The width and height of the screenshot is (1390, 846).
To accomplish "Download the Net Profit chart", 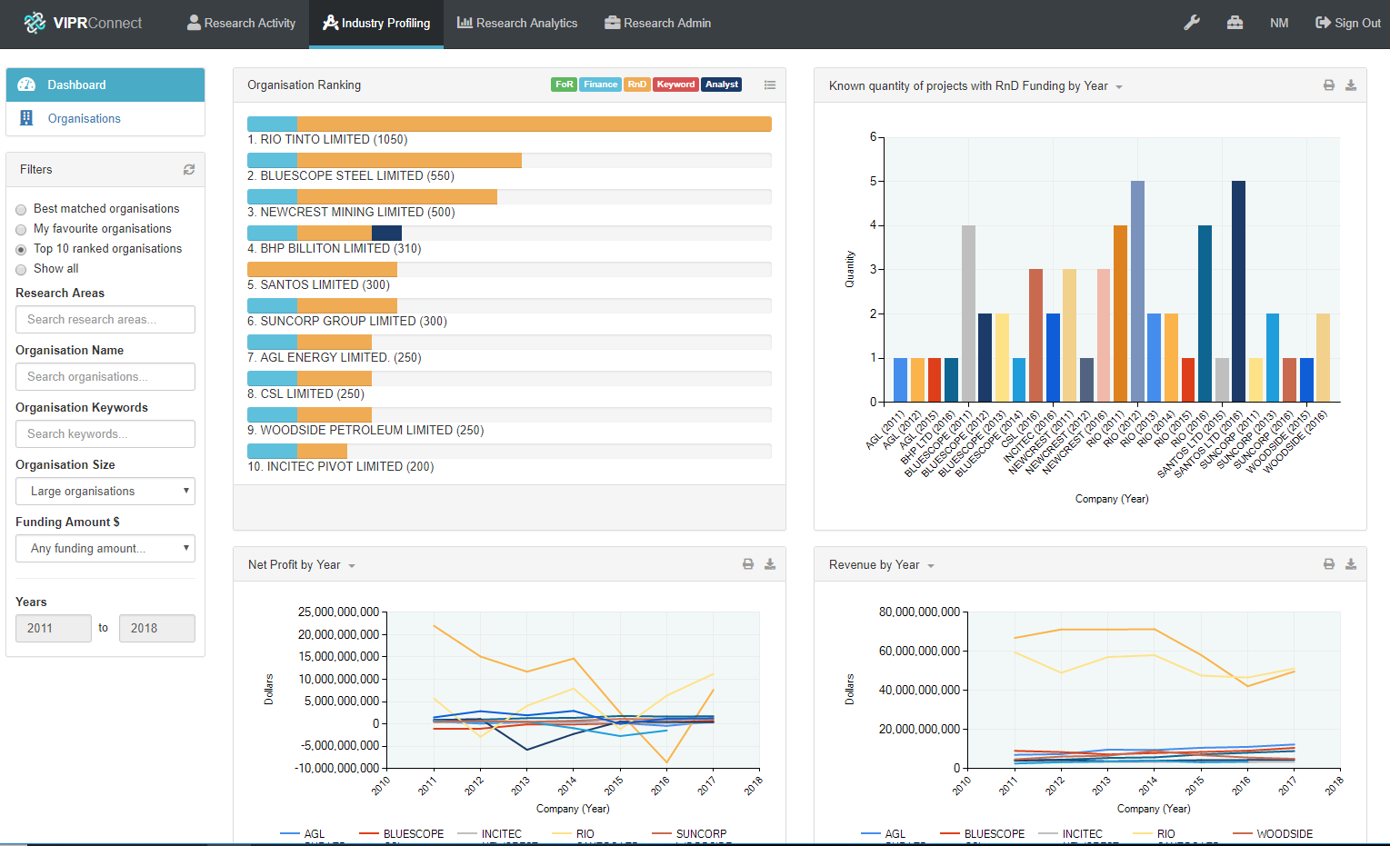I will pyautogui.click(x=770, y=564).
